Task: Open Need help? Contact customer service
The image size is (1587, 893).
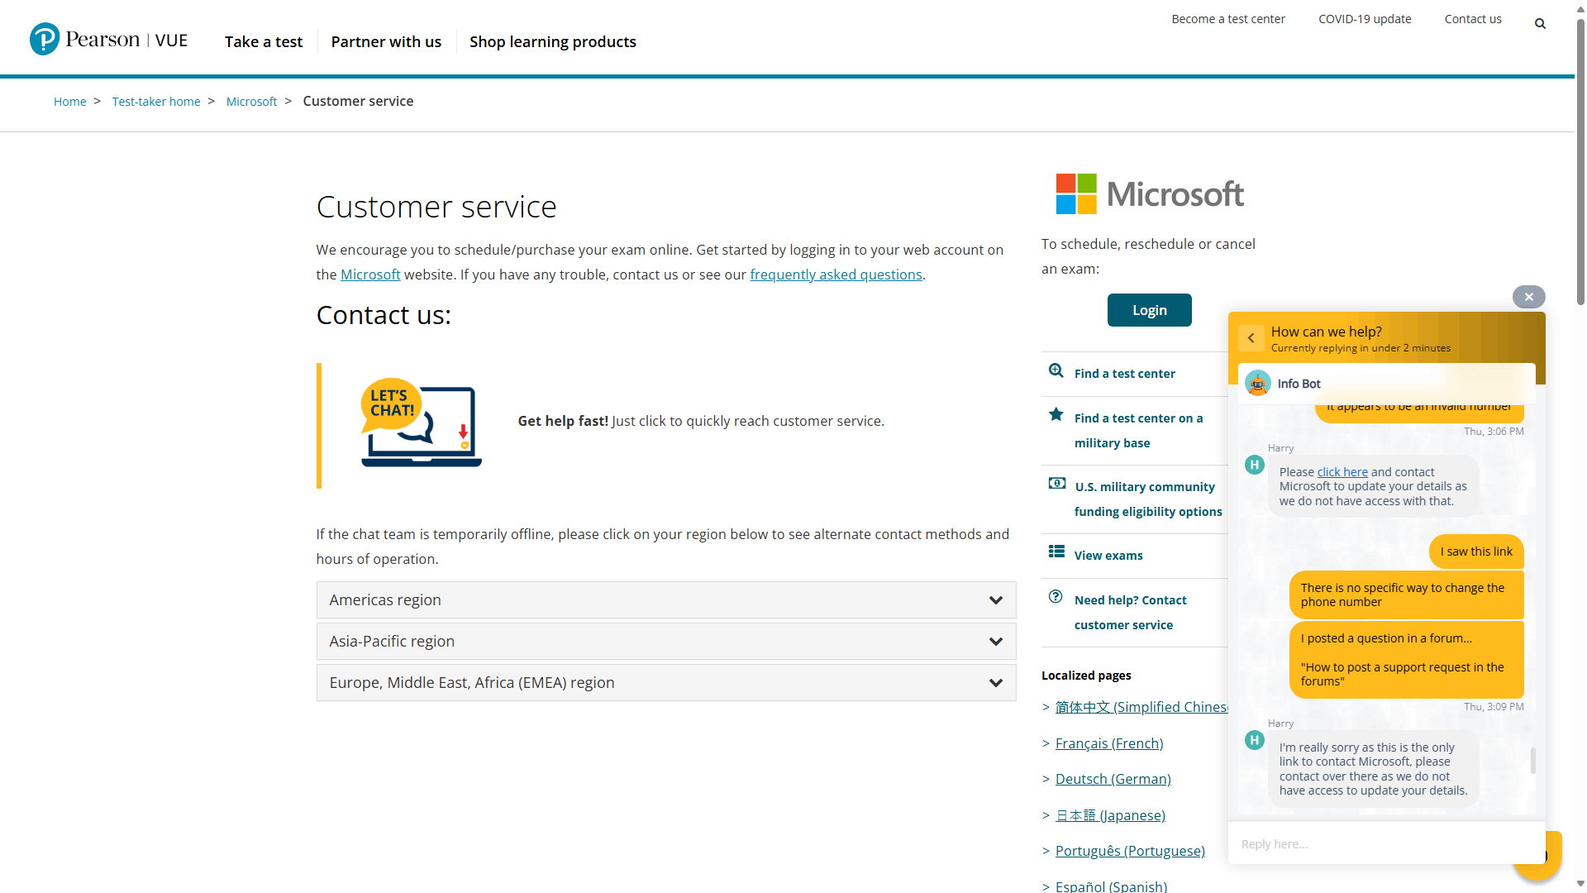Action: pos(1131,613)
